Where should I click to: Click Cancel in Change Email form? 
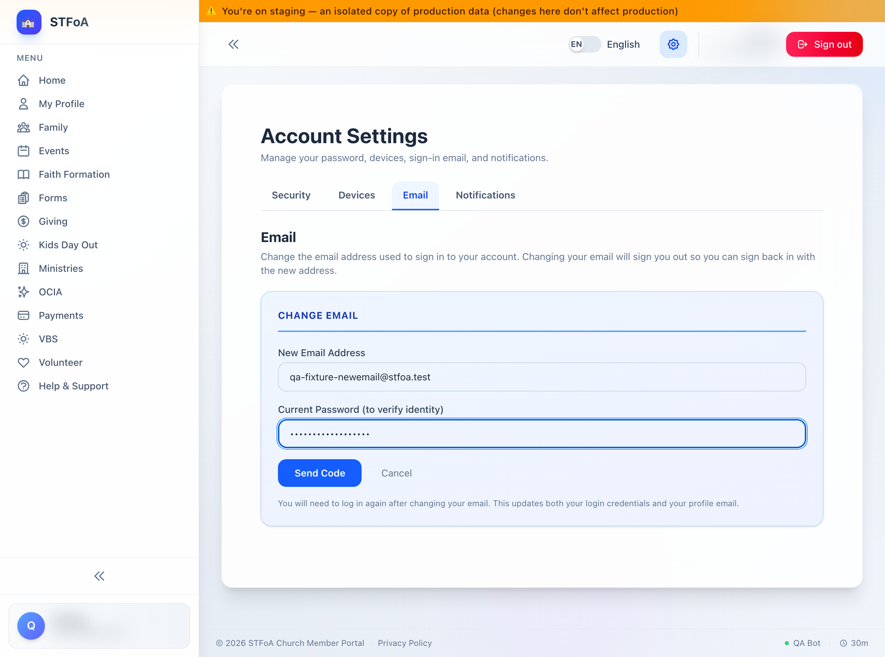[x=397, y=473]
